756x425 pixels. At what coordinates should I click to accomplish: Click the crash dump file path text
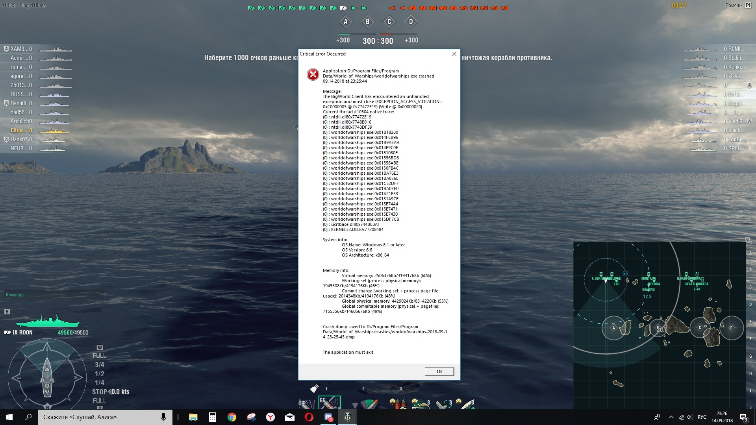[x=385, y=332]
